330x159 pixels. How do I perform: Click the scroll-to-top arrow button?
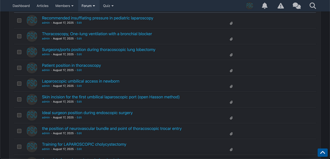322,152
